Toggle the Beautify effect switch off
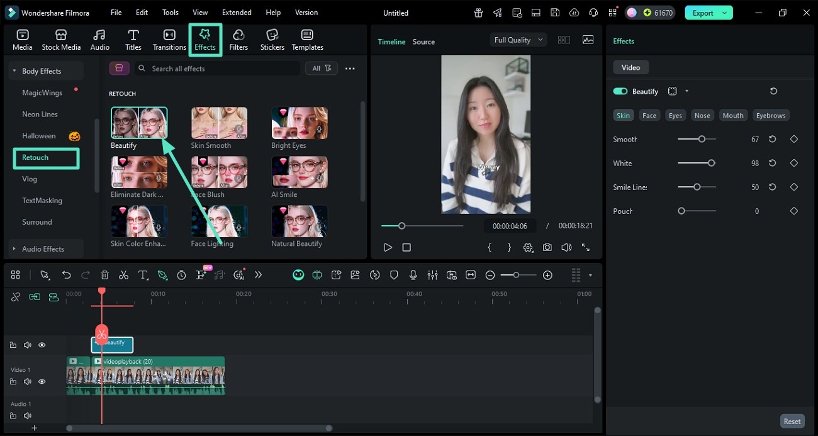Viewport: 818px width, 436px height. (619, 91)
